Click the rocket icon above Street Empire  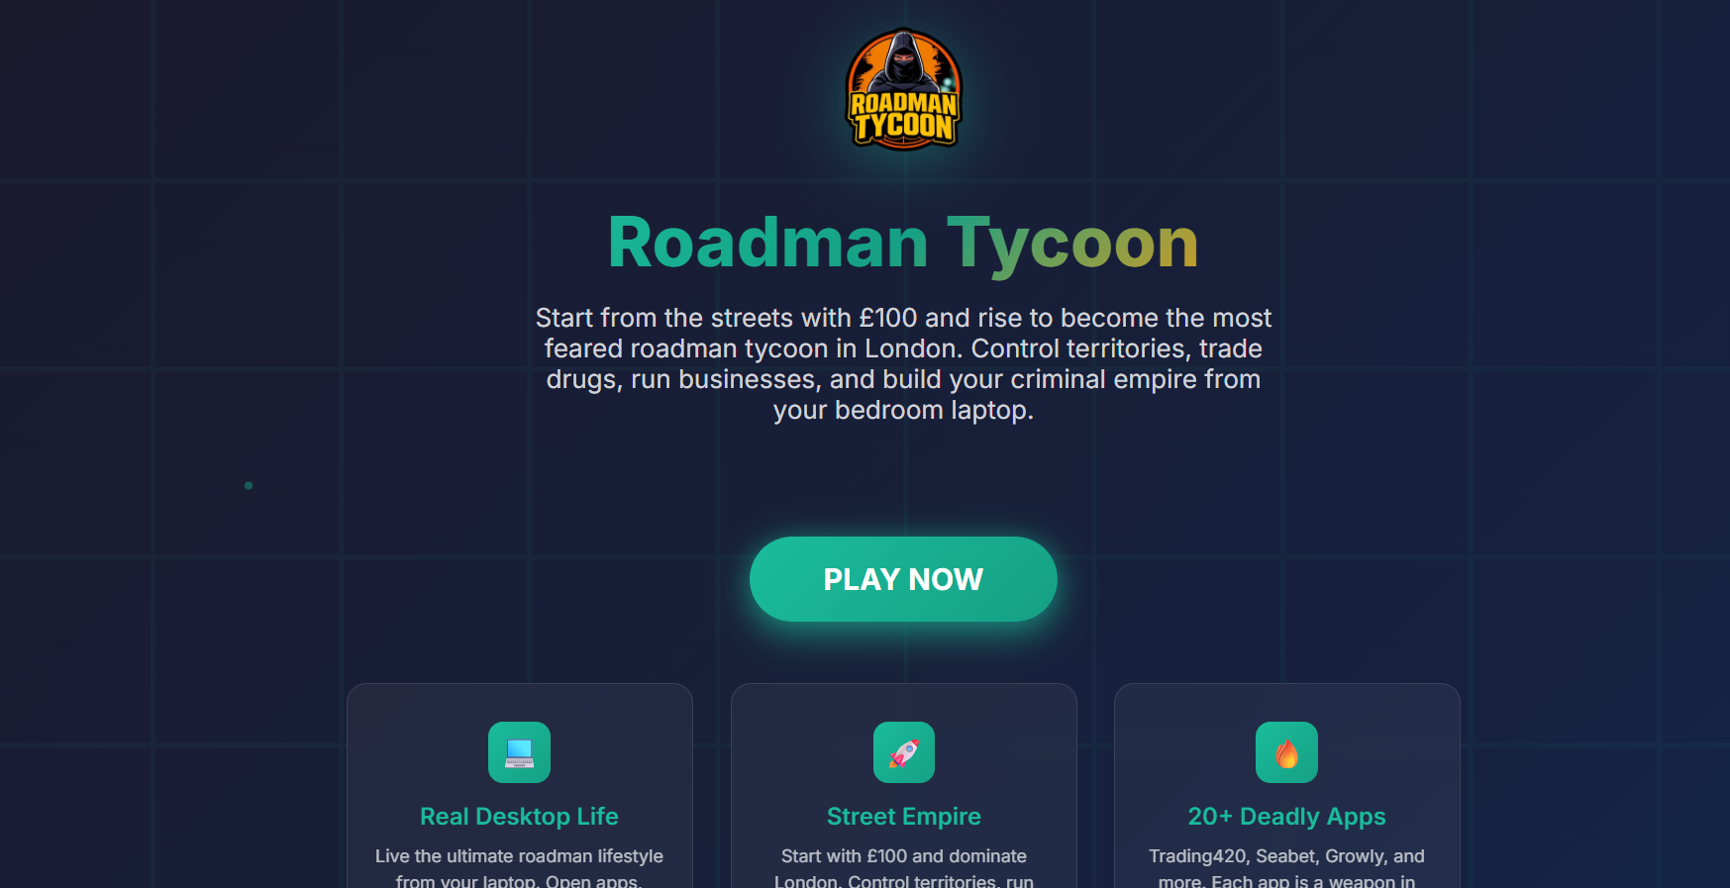click(903, 752)
